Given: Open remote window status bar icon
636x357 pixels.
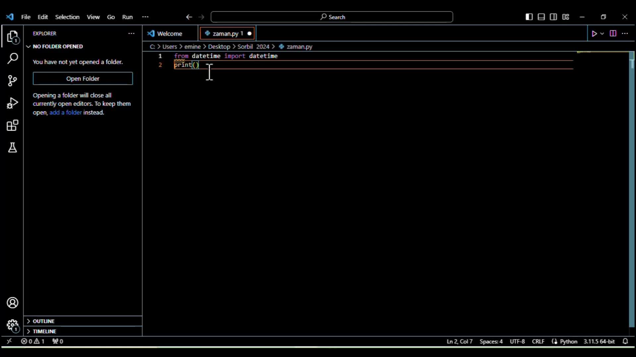Looking at the screenshot, I should [x=9, y=341].
